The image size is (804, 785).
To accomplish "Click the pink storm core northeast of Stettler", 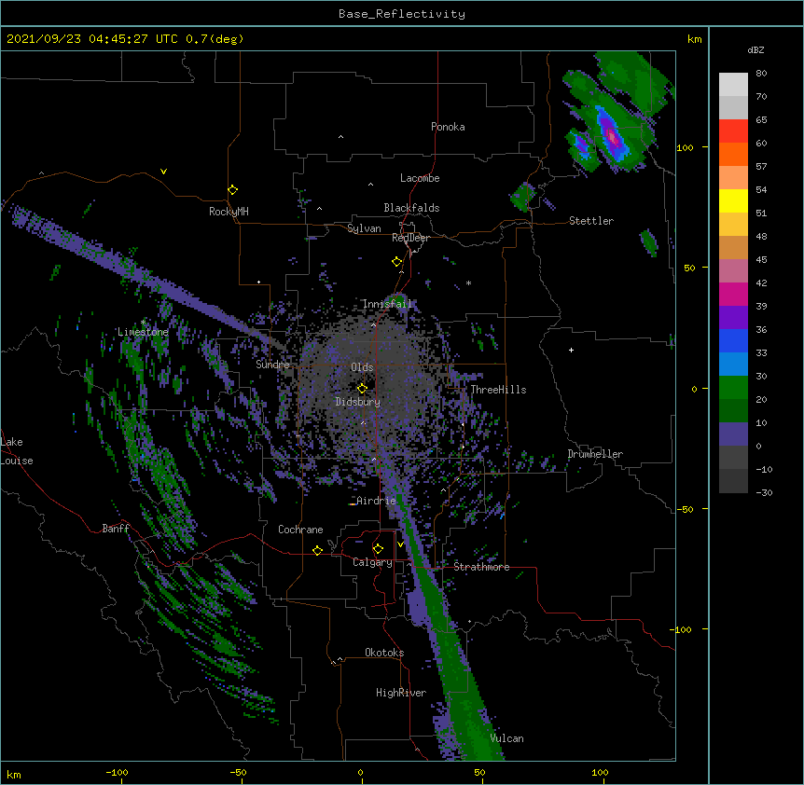I will coord(612,137).
